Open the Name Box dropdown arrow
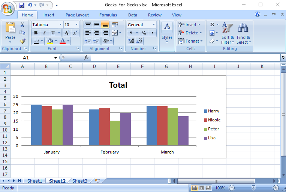 coord(55,58)
